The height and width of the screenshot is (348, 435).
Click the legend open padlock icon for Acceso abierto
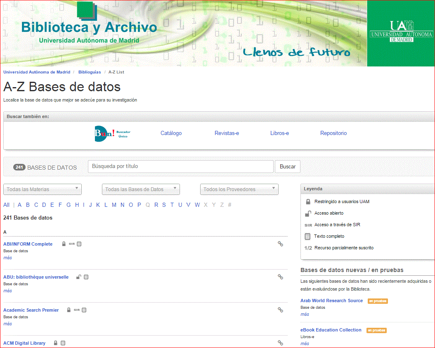click(308, 213)
